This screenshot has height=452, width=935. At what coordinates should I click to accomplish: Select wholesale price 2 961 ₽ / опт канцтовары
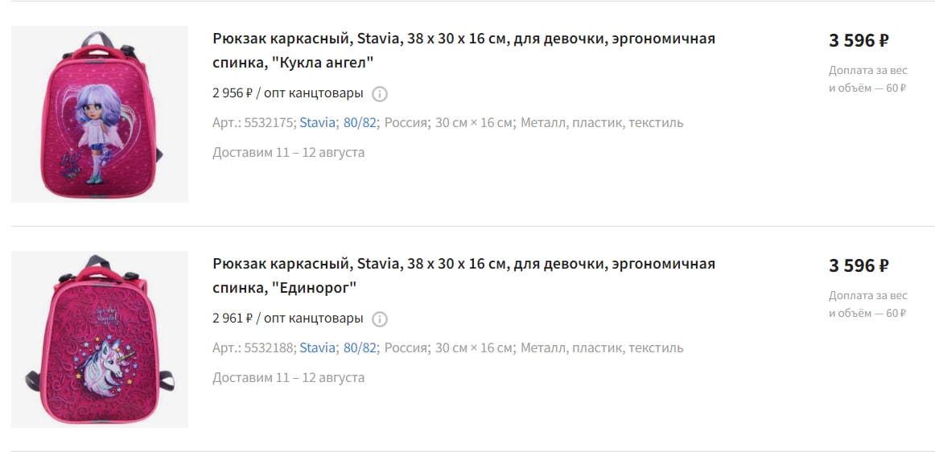point(287,318)
